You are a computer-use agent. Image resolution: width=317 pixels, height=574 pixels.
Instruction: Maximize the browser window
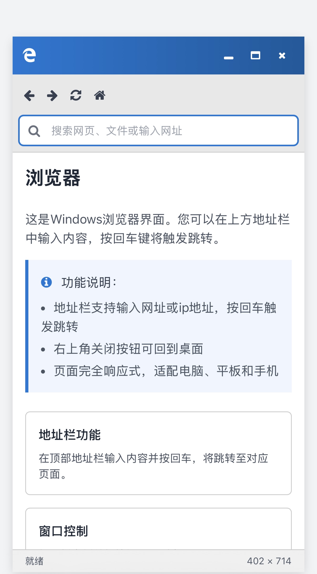point(255,56)
